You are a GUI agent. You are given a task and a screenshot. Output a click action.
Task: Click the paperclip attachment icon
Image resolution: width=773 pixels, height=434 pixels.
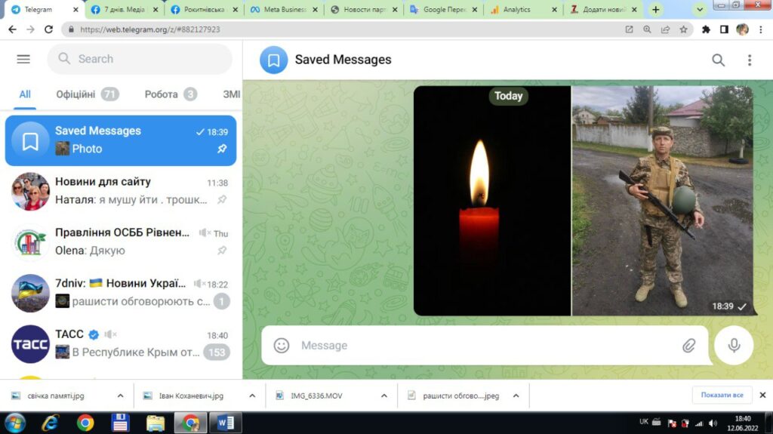(x=688, y=345)
